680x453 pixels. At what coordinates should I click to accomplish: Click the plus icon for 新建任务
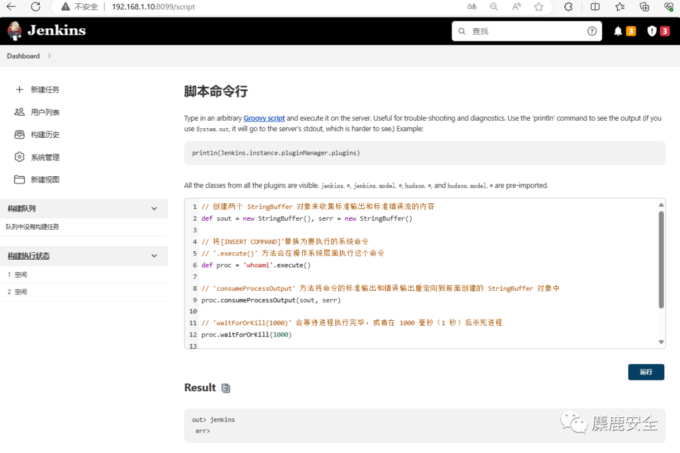tap(19, 89)
